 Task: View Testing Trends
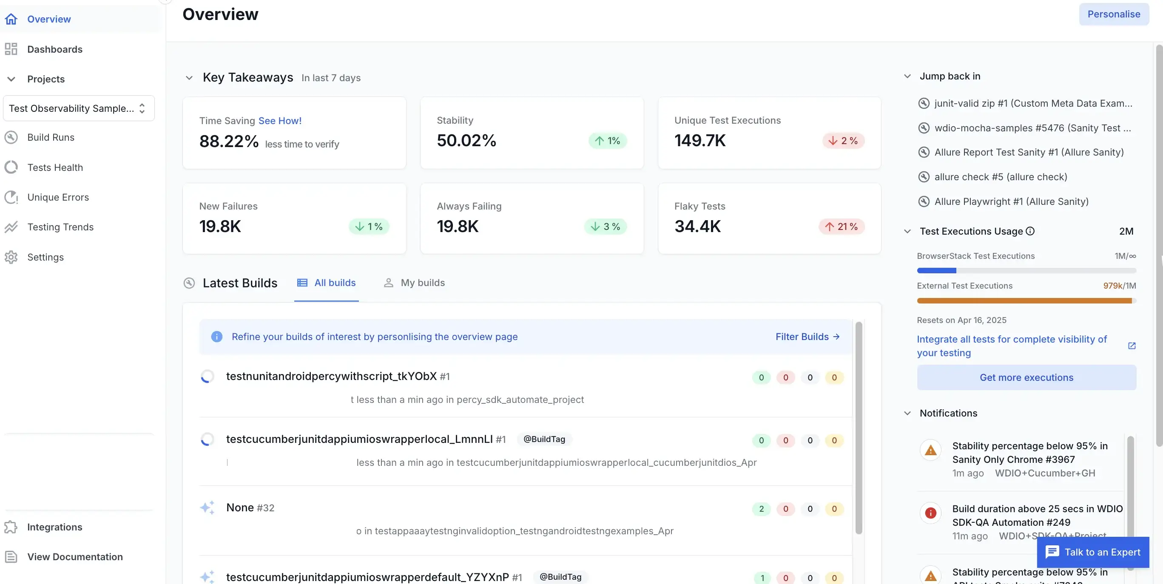coord(60,227)
